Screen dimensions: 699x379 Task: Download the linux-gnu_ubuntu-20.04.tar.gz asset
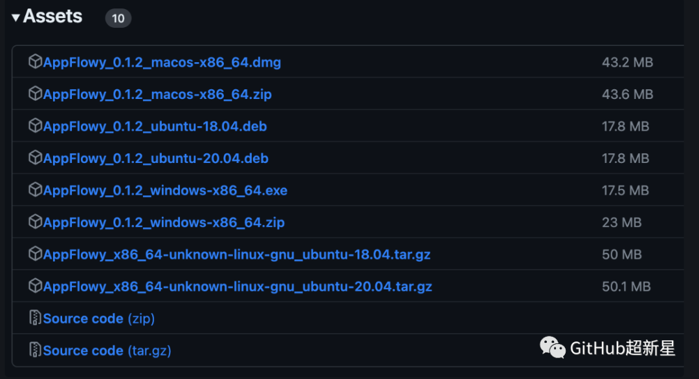click(238, 287)
